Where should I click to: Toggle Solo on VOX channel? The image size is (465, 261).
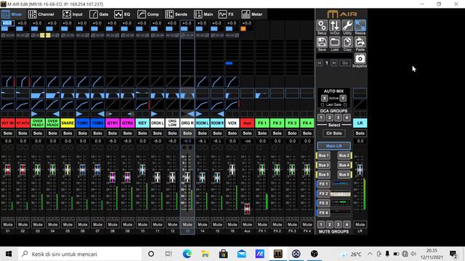[x=232, y=133]
